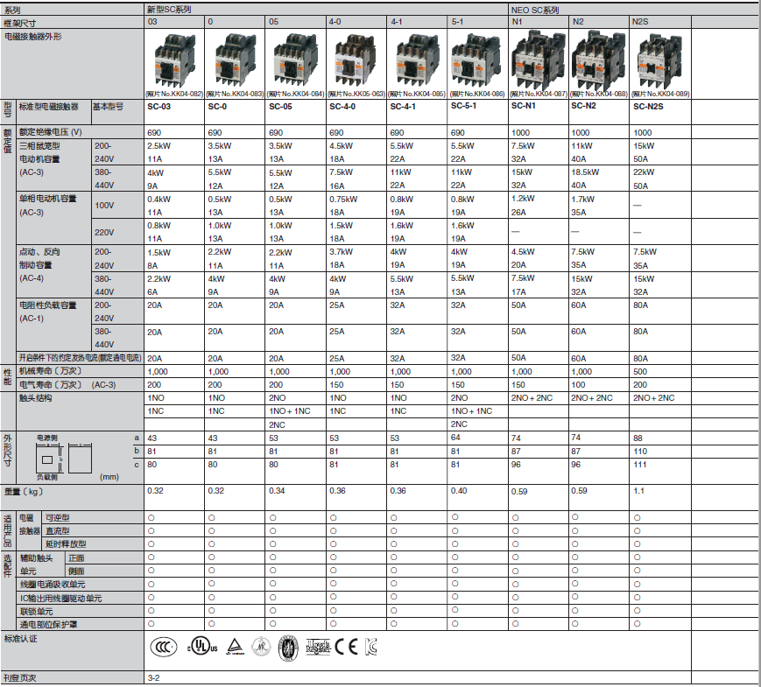The width and height of the screenshot is (761, 687).
Task: Click the 额定绝缘电压 (V) row label
Action: tap(51, 132)
